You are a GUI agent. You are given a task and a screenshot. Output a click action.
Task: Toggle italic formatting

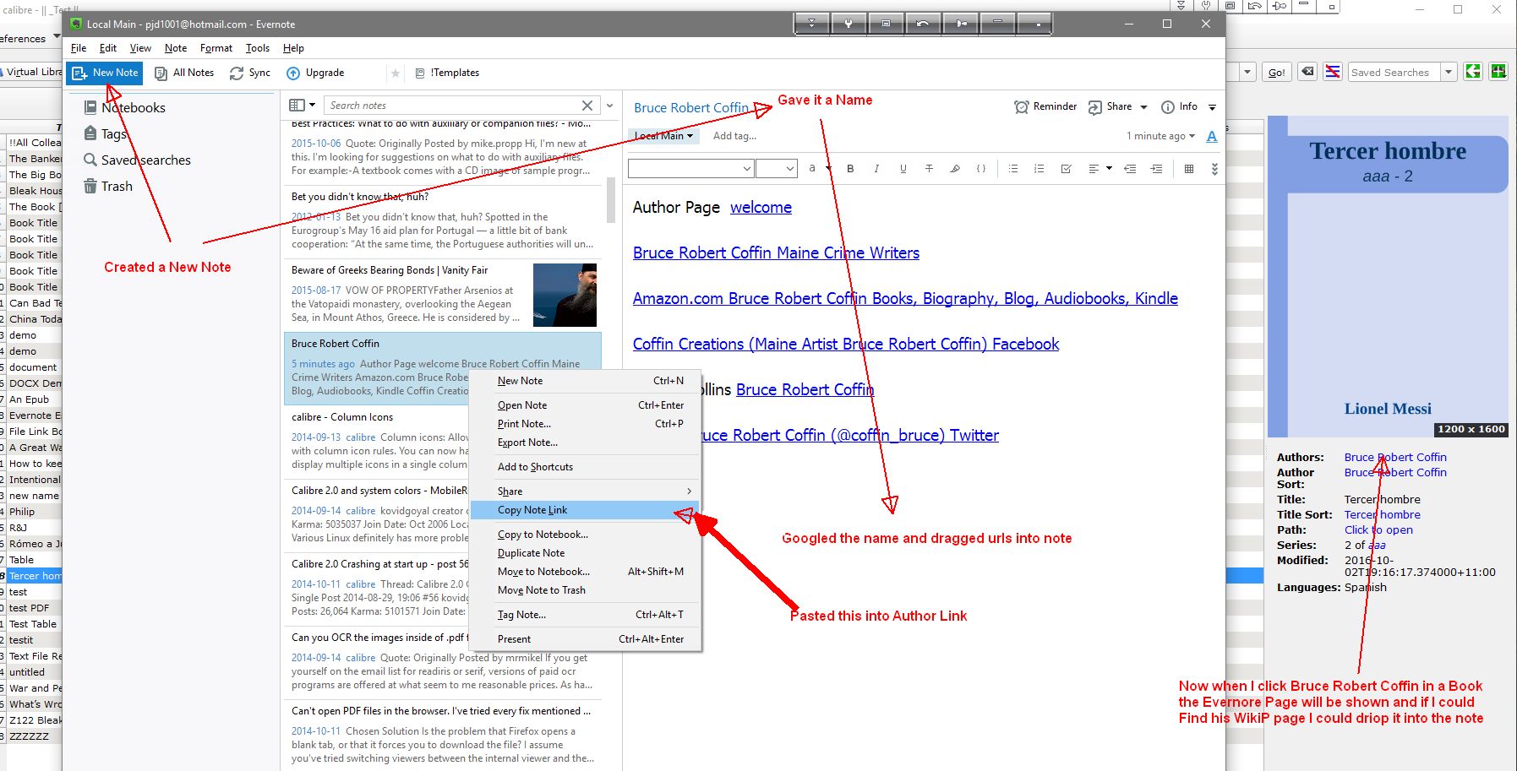tap(876, 169)
